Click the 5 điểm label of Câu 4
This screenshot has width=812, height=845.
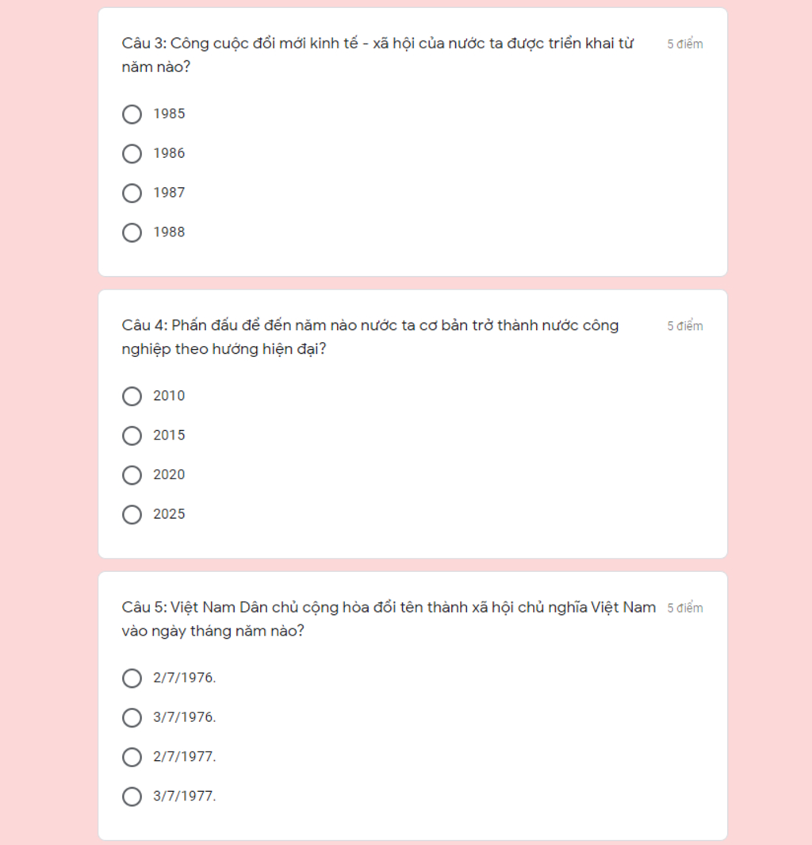tap(685, 326)
